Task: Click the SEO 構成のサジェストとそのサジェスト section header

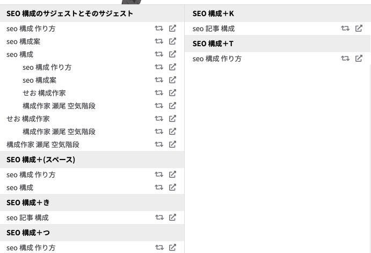Action: point(70,13)
